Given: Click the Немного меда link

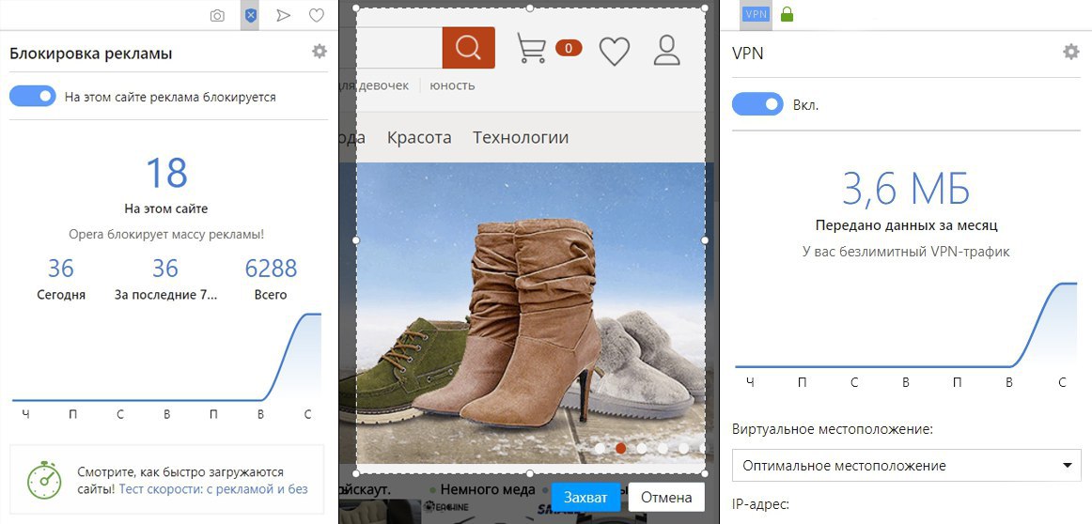Looking at the screenshot, I should tap(488, 490).
